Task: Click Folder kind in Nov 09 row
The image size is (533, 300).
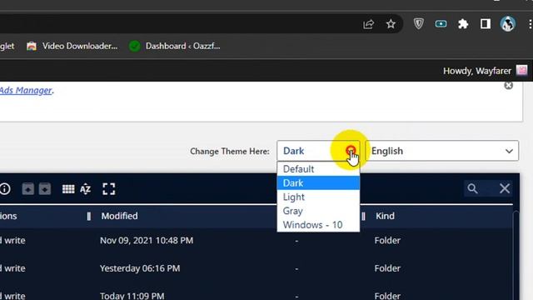Action: pos(387,241)
